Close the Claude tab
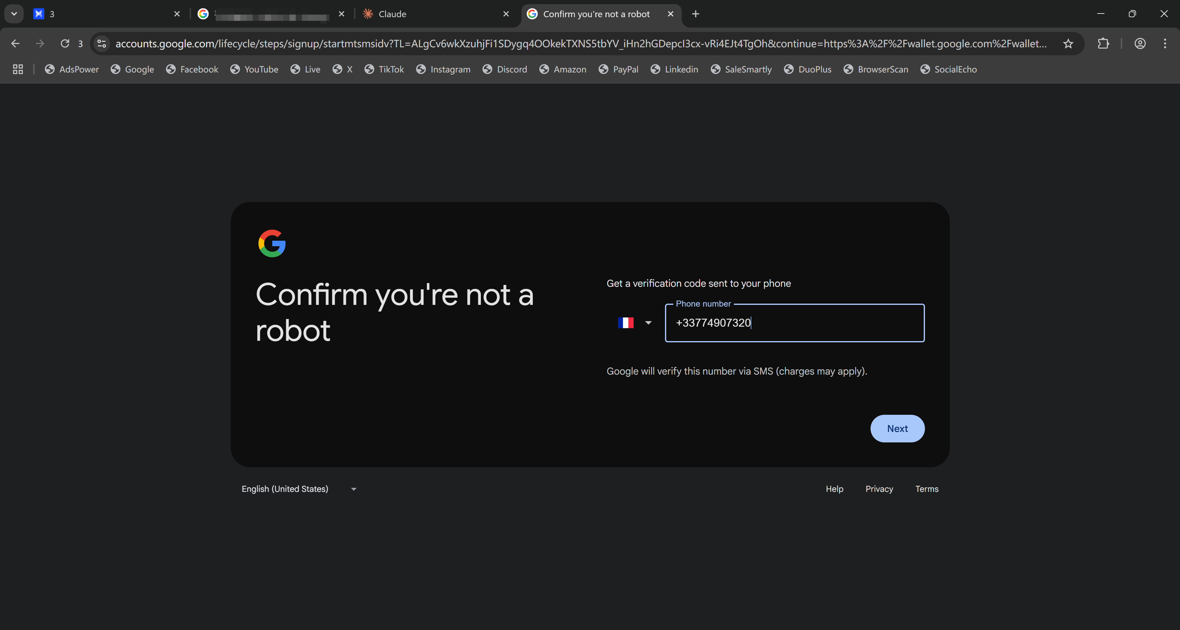Viewport: 1180px width, 630px height. (506, 14)
